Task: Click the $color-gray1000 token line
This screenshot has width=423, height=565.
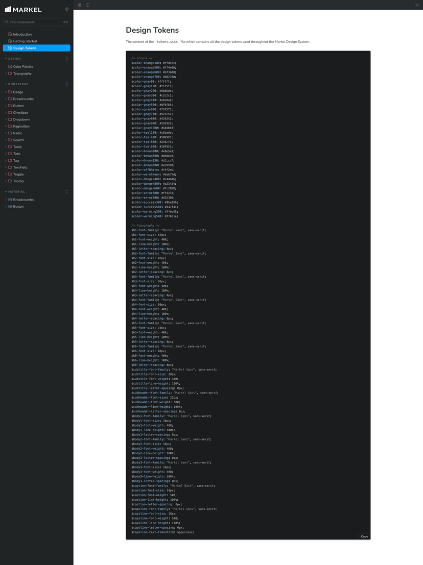Action: [153, 128]
